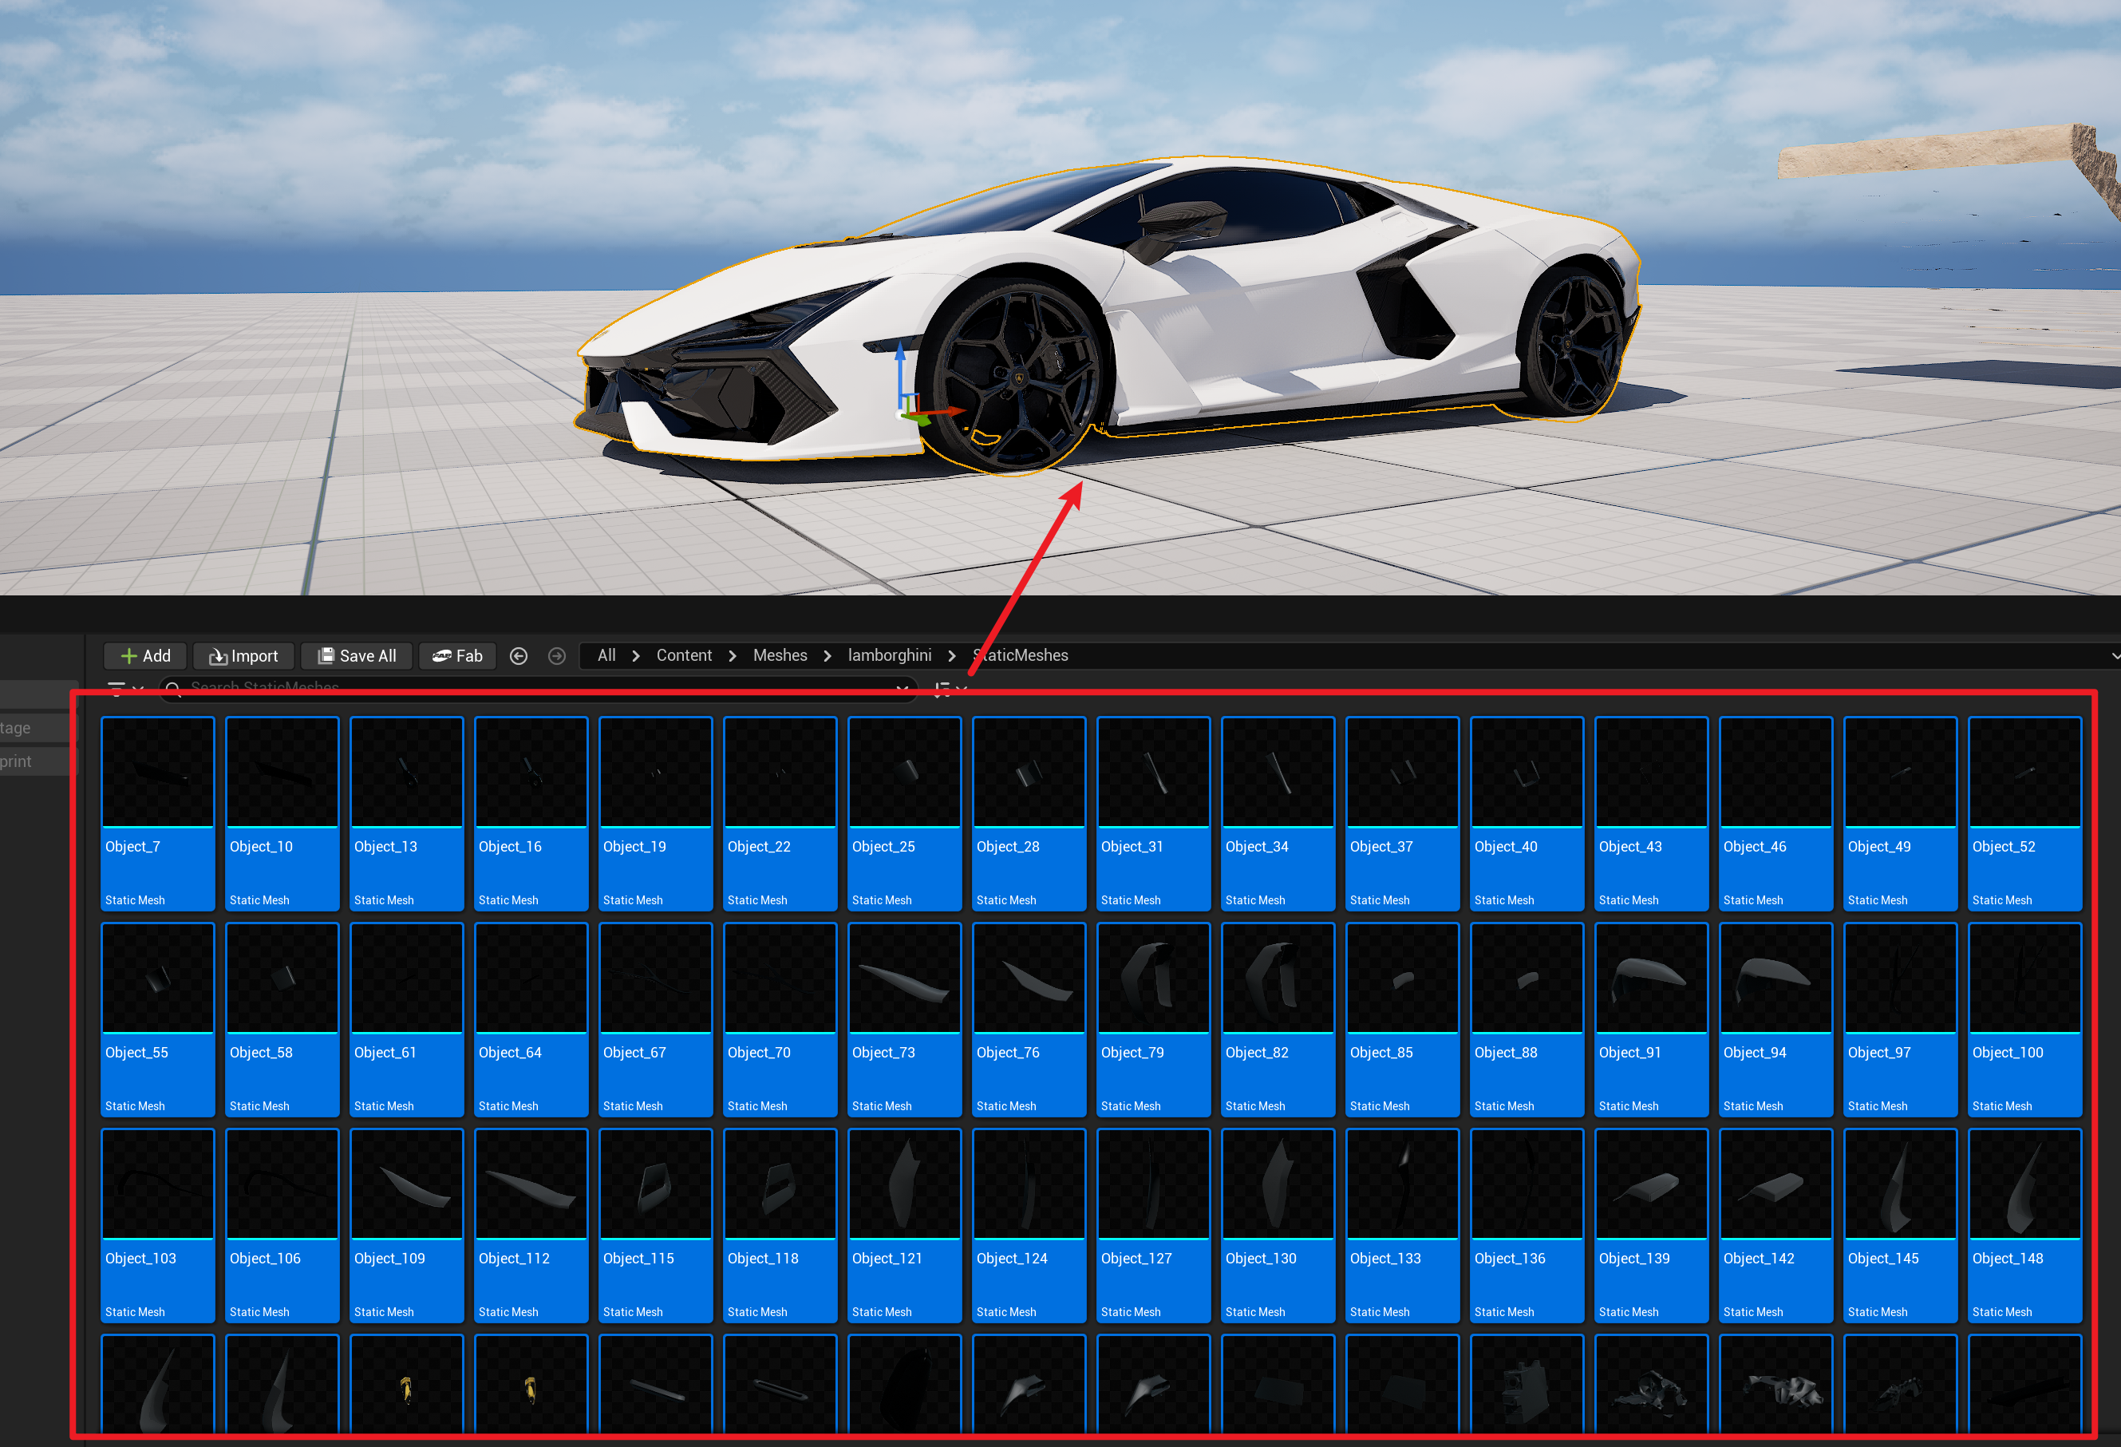Click the Add button in content browser
The image size is (2121, 1447).
click(x=145, y=655)
